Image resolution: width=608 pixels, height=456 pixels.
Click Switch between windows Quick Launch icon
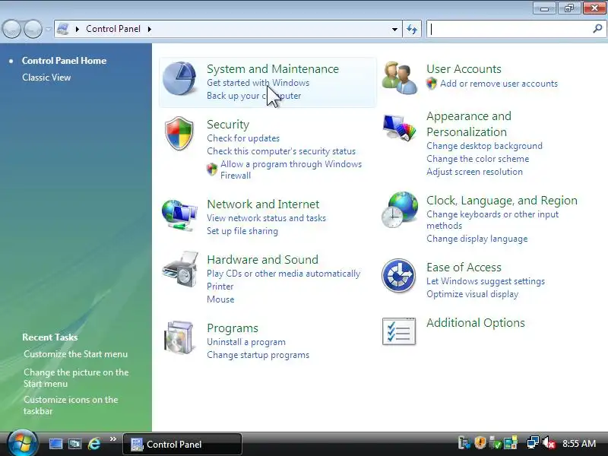pyautogui.click(x=74, y=444)
